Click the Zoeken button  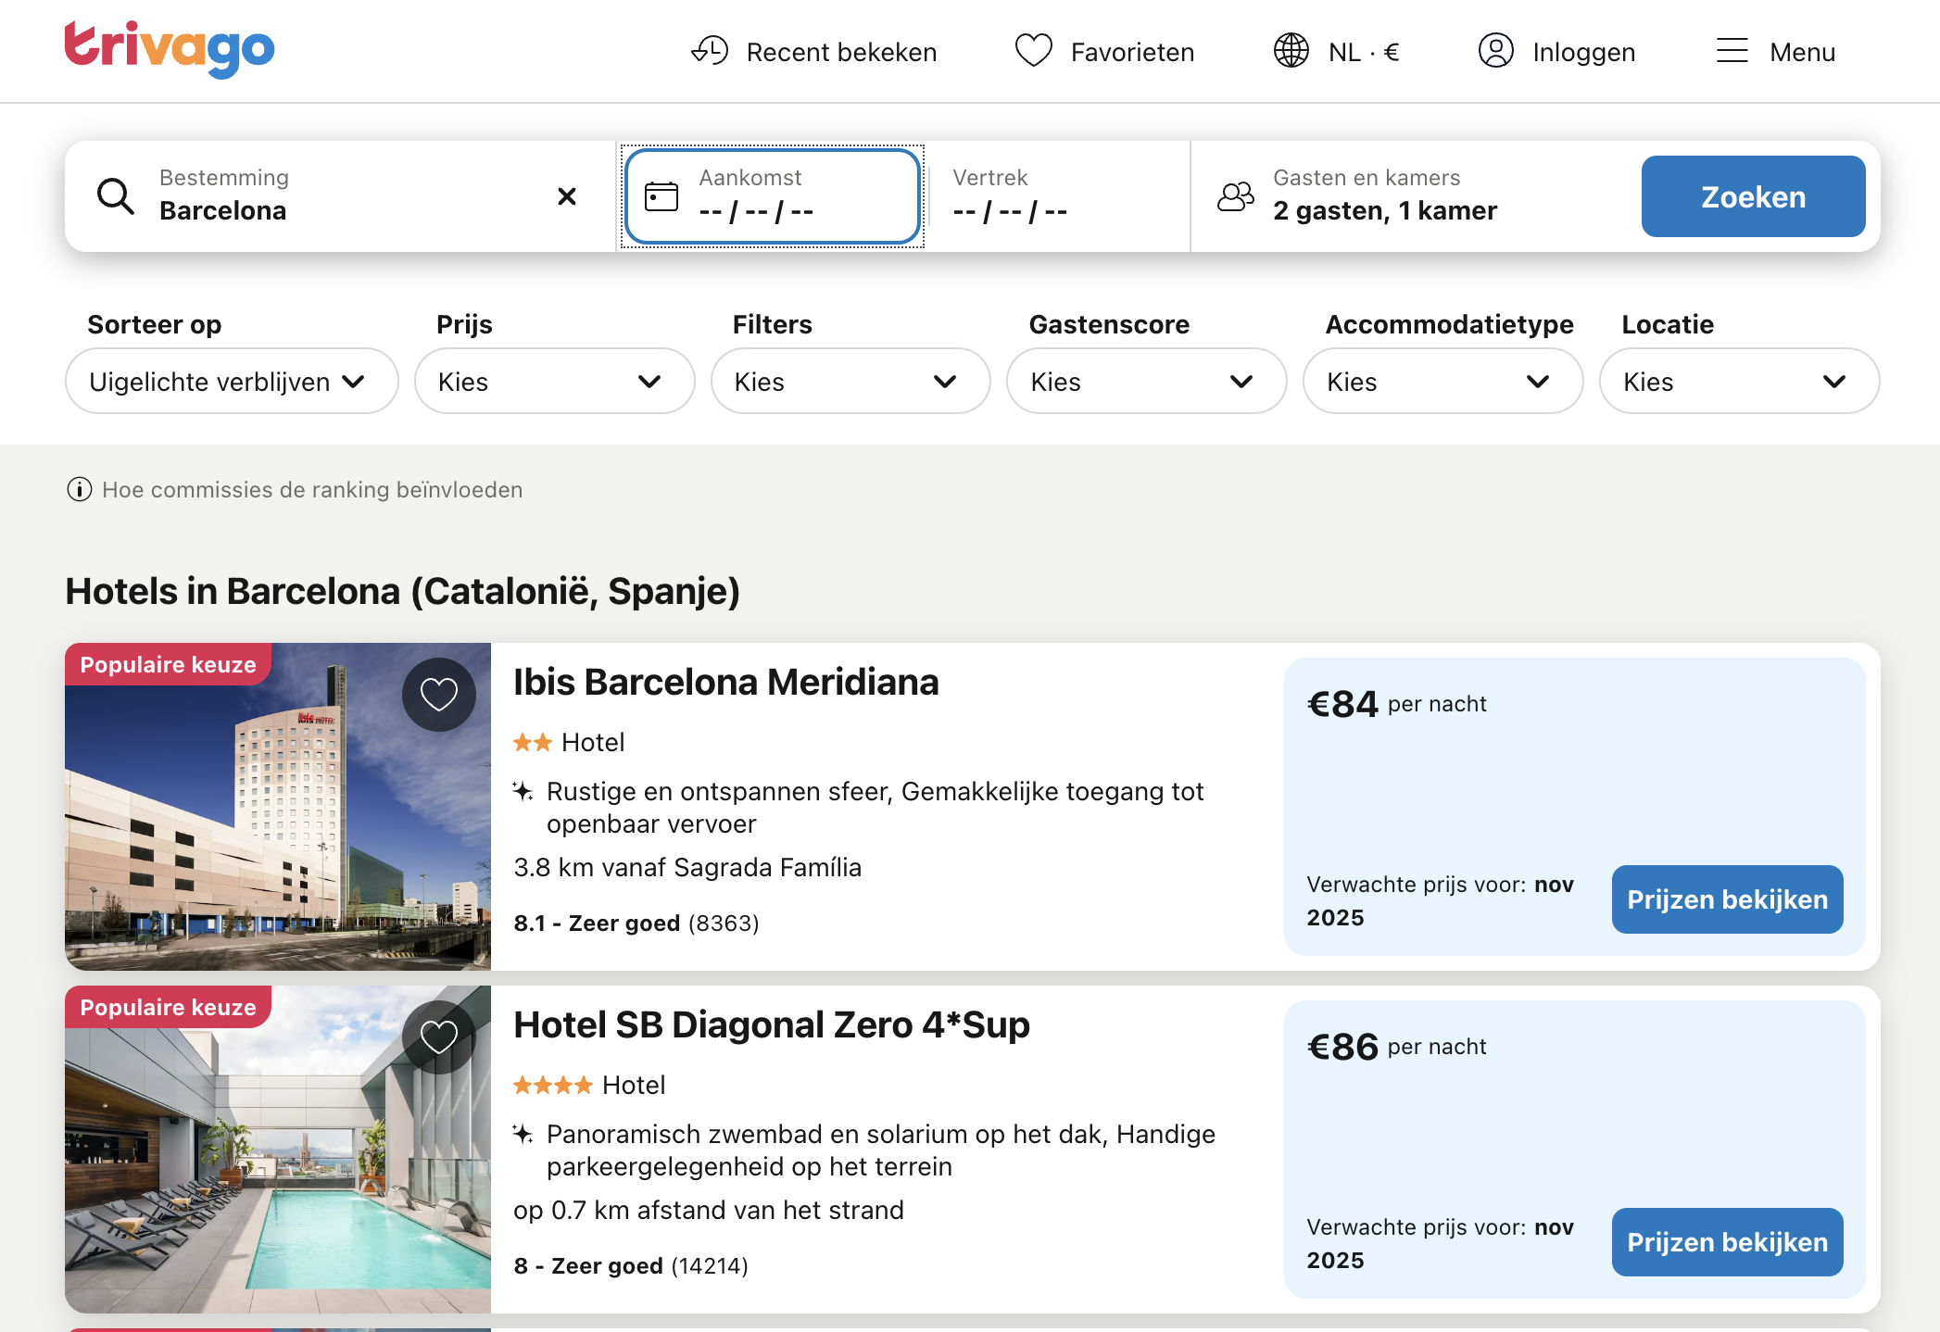tap(1754, 196)
